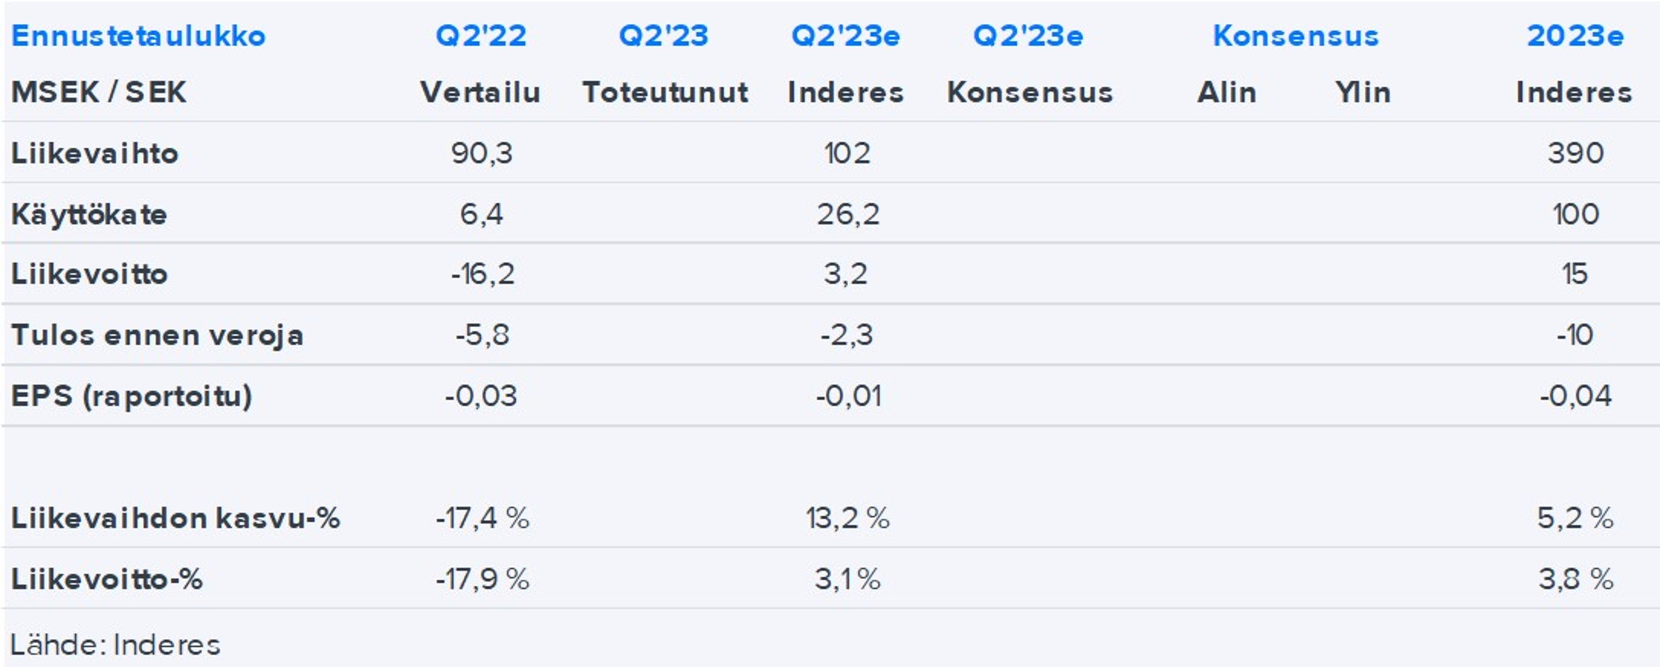Click the Vertailu subheader label
The image size is (1660, 667).
pos(481,93)
